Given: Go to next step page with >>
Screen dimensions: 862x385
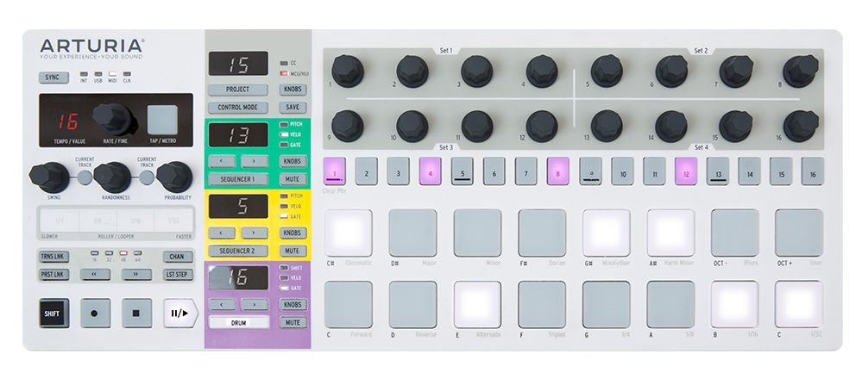Looking at the screenshot, I should 137,274.
